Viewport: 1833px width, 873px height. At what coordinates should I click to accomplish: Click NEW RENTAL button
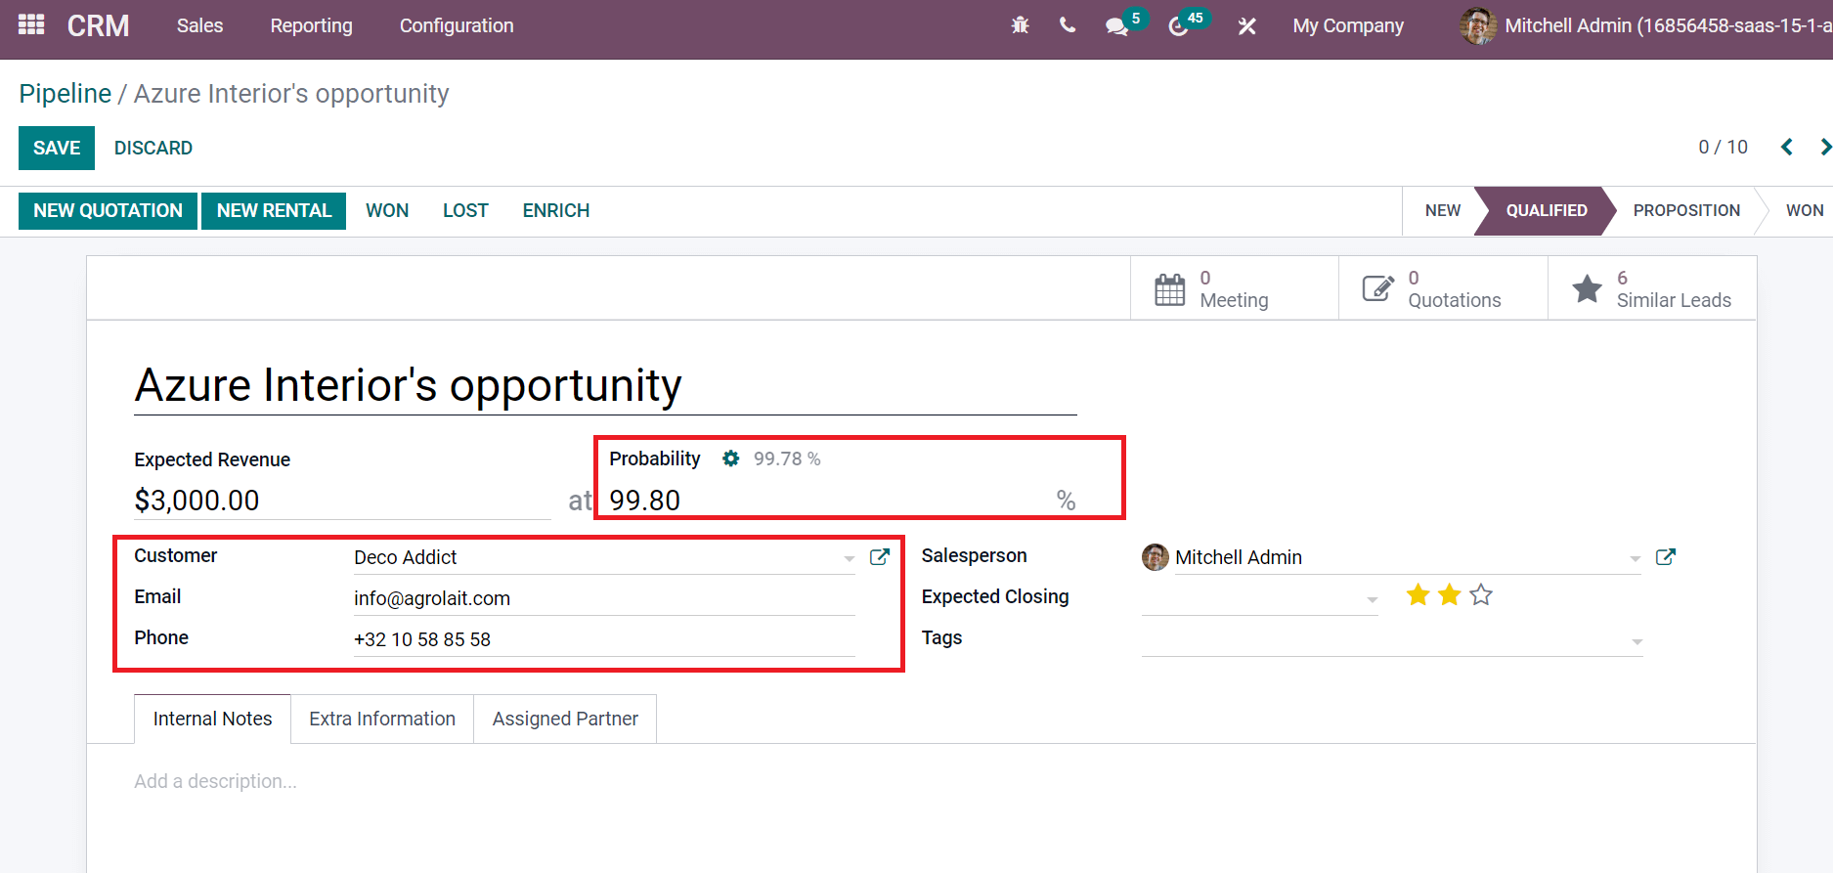tap(274, 211)
